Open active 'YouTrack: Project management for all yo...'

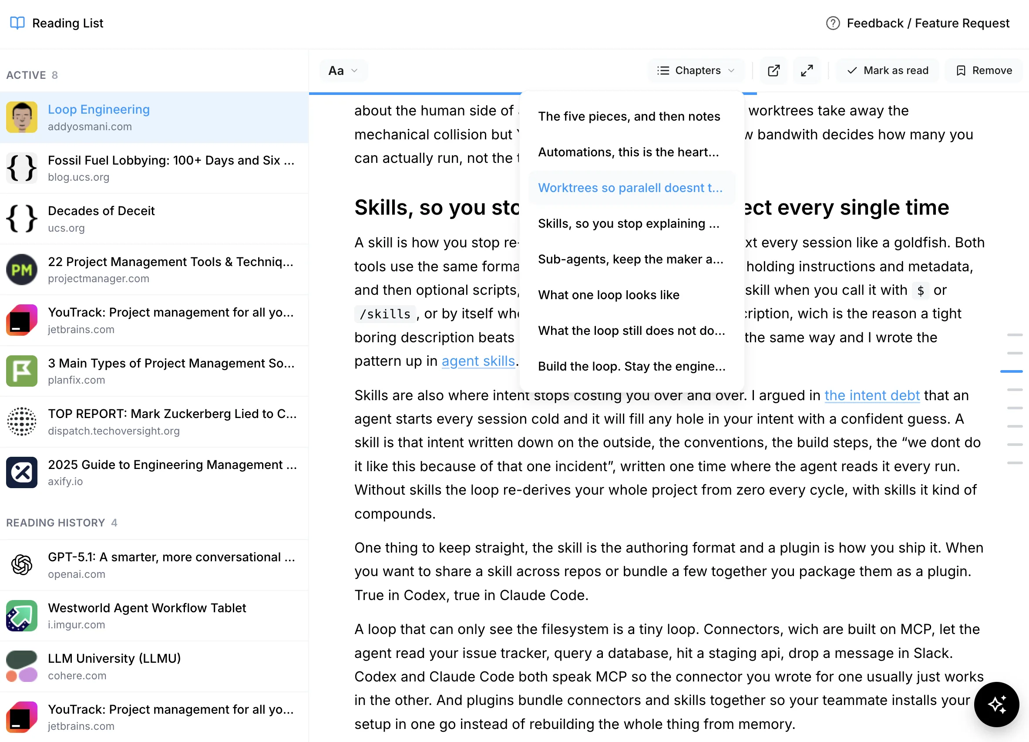[154, 320]
